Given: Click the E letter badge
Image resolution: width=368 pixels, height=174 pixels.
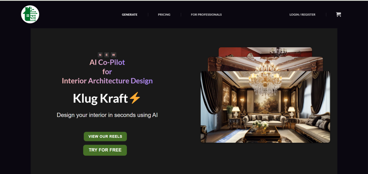Looking at the screenshot, I should (107, 55).
